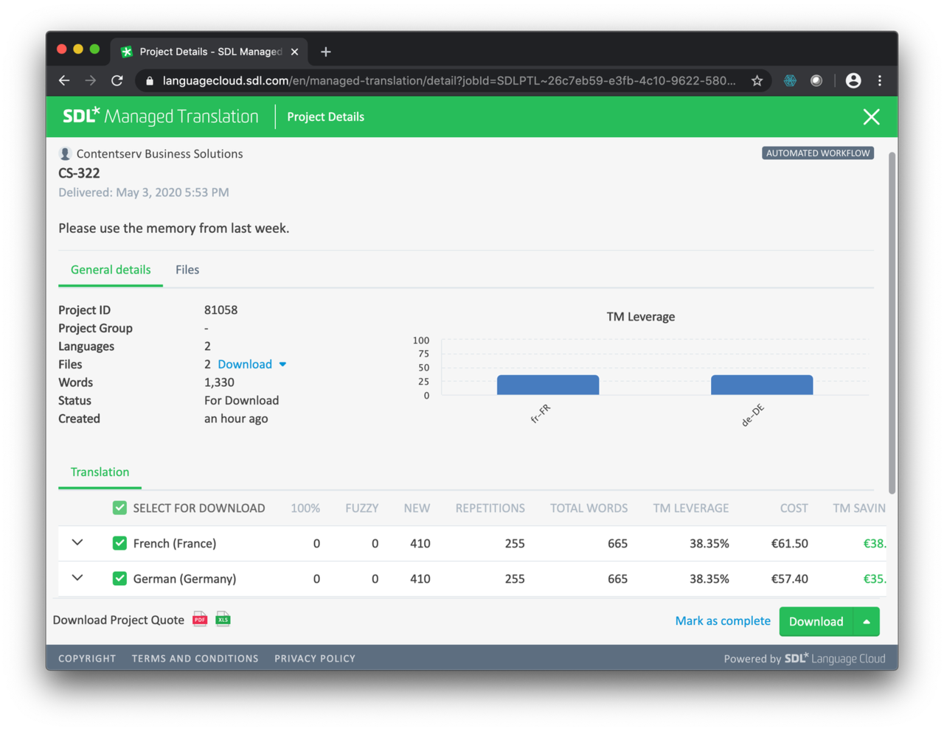Select the General details tab
This screenshot has height=731, width=944.
[x=111, y=270]
